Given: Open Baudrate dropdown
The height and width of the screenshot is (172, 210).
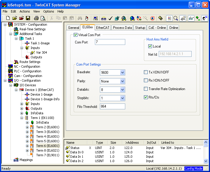Looking at the screenshot, I should (122, 73).
